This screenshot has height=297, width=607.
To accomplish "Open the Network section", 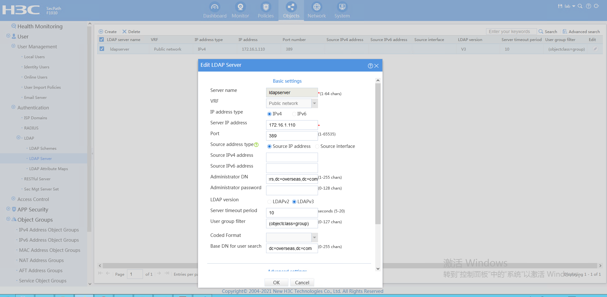I will [x=317, y=10].
